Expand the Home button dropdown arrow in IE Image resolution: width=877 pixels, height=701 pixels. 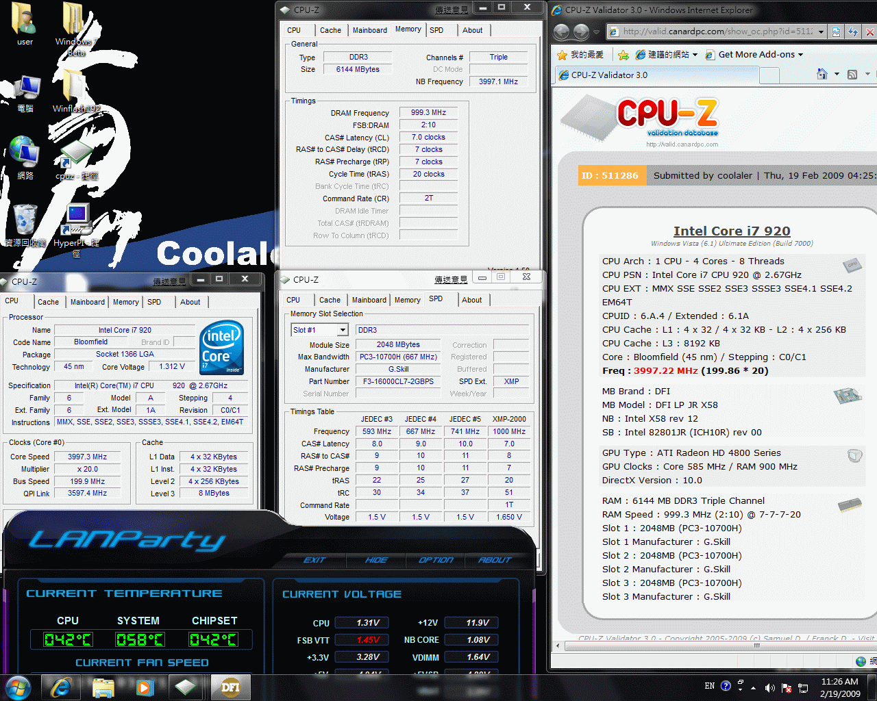(x=837, y=74)
